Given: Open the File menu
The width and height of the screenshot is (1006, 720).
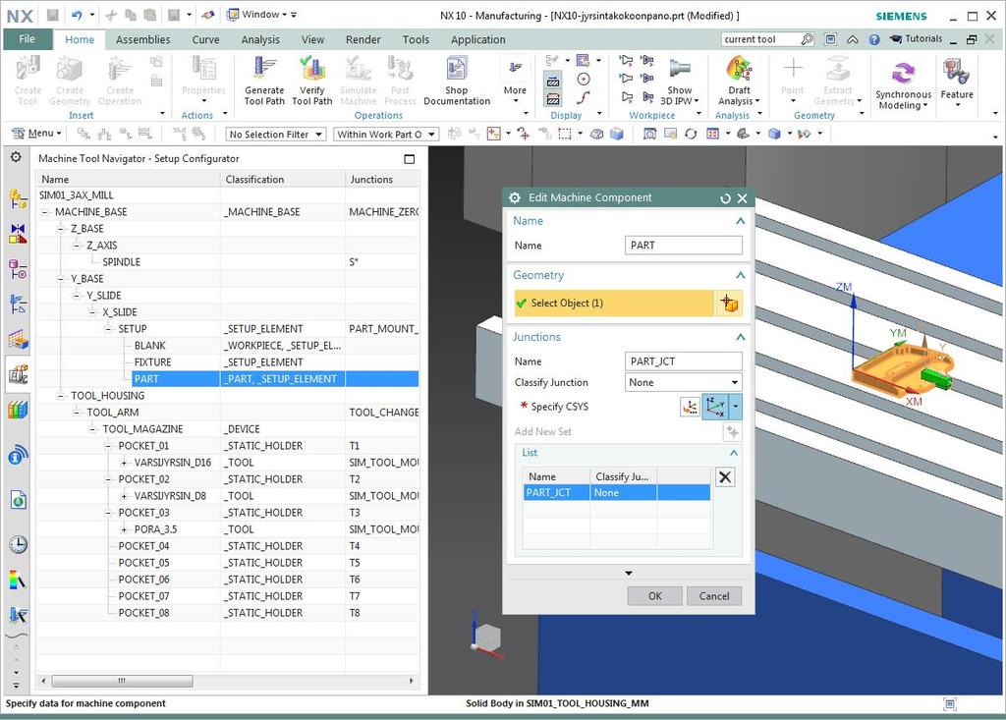Looking at the screenshot, I should point(27,39).
